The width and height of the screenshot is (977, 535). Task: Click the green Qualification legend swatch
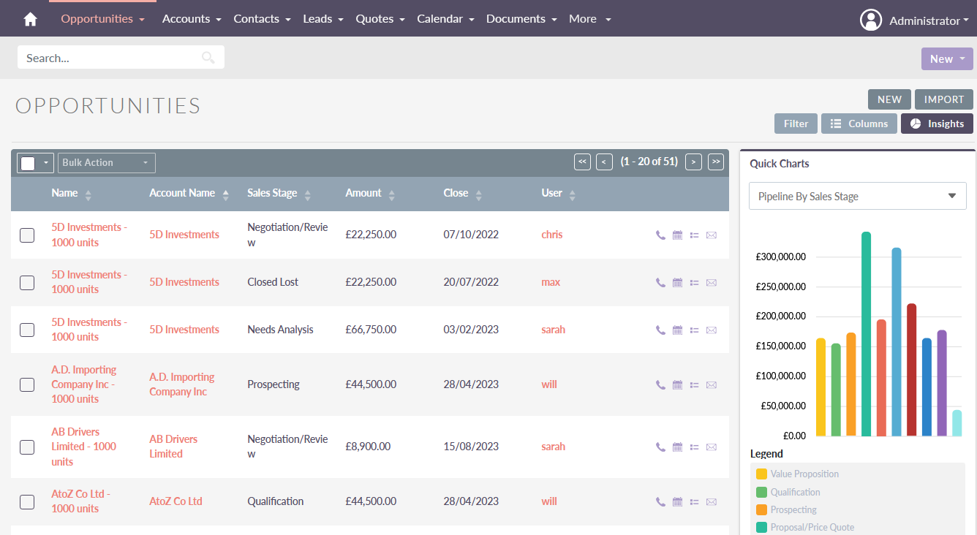pyautogui.click(x=761, y=493)
